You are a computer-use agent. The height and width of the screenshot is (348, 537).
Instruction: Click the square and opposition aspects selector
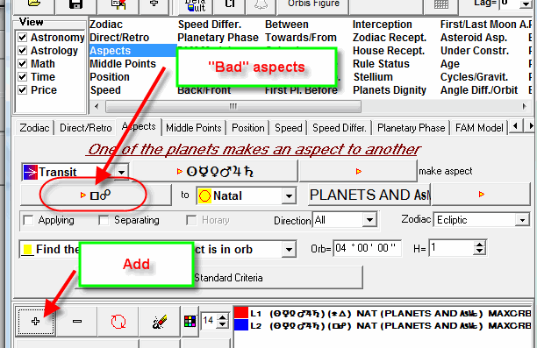coord(96,195)
